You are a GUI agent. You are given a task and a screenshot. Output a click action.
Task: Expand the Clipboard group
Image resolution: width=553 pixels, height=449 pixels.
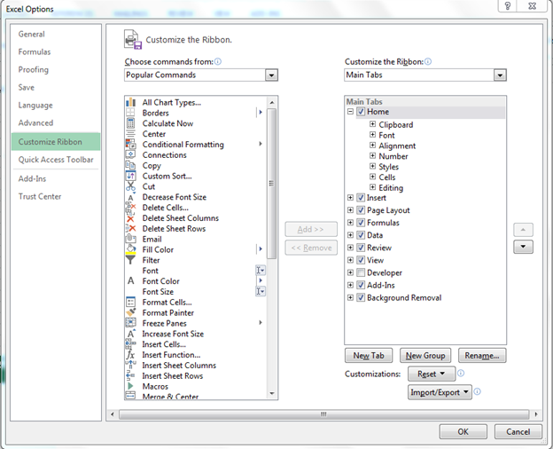372,124
